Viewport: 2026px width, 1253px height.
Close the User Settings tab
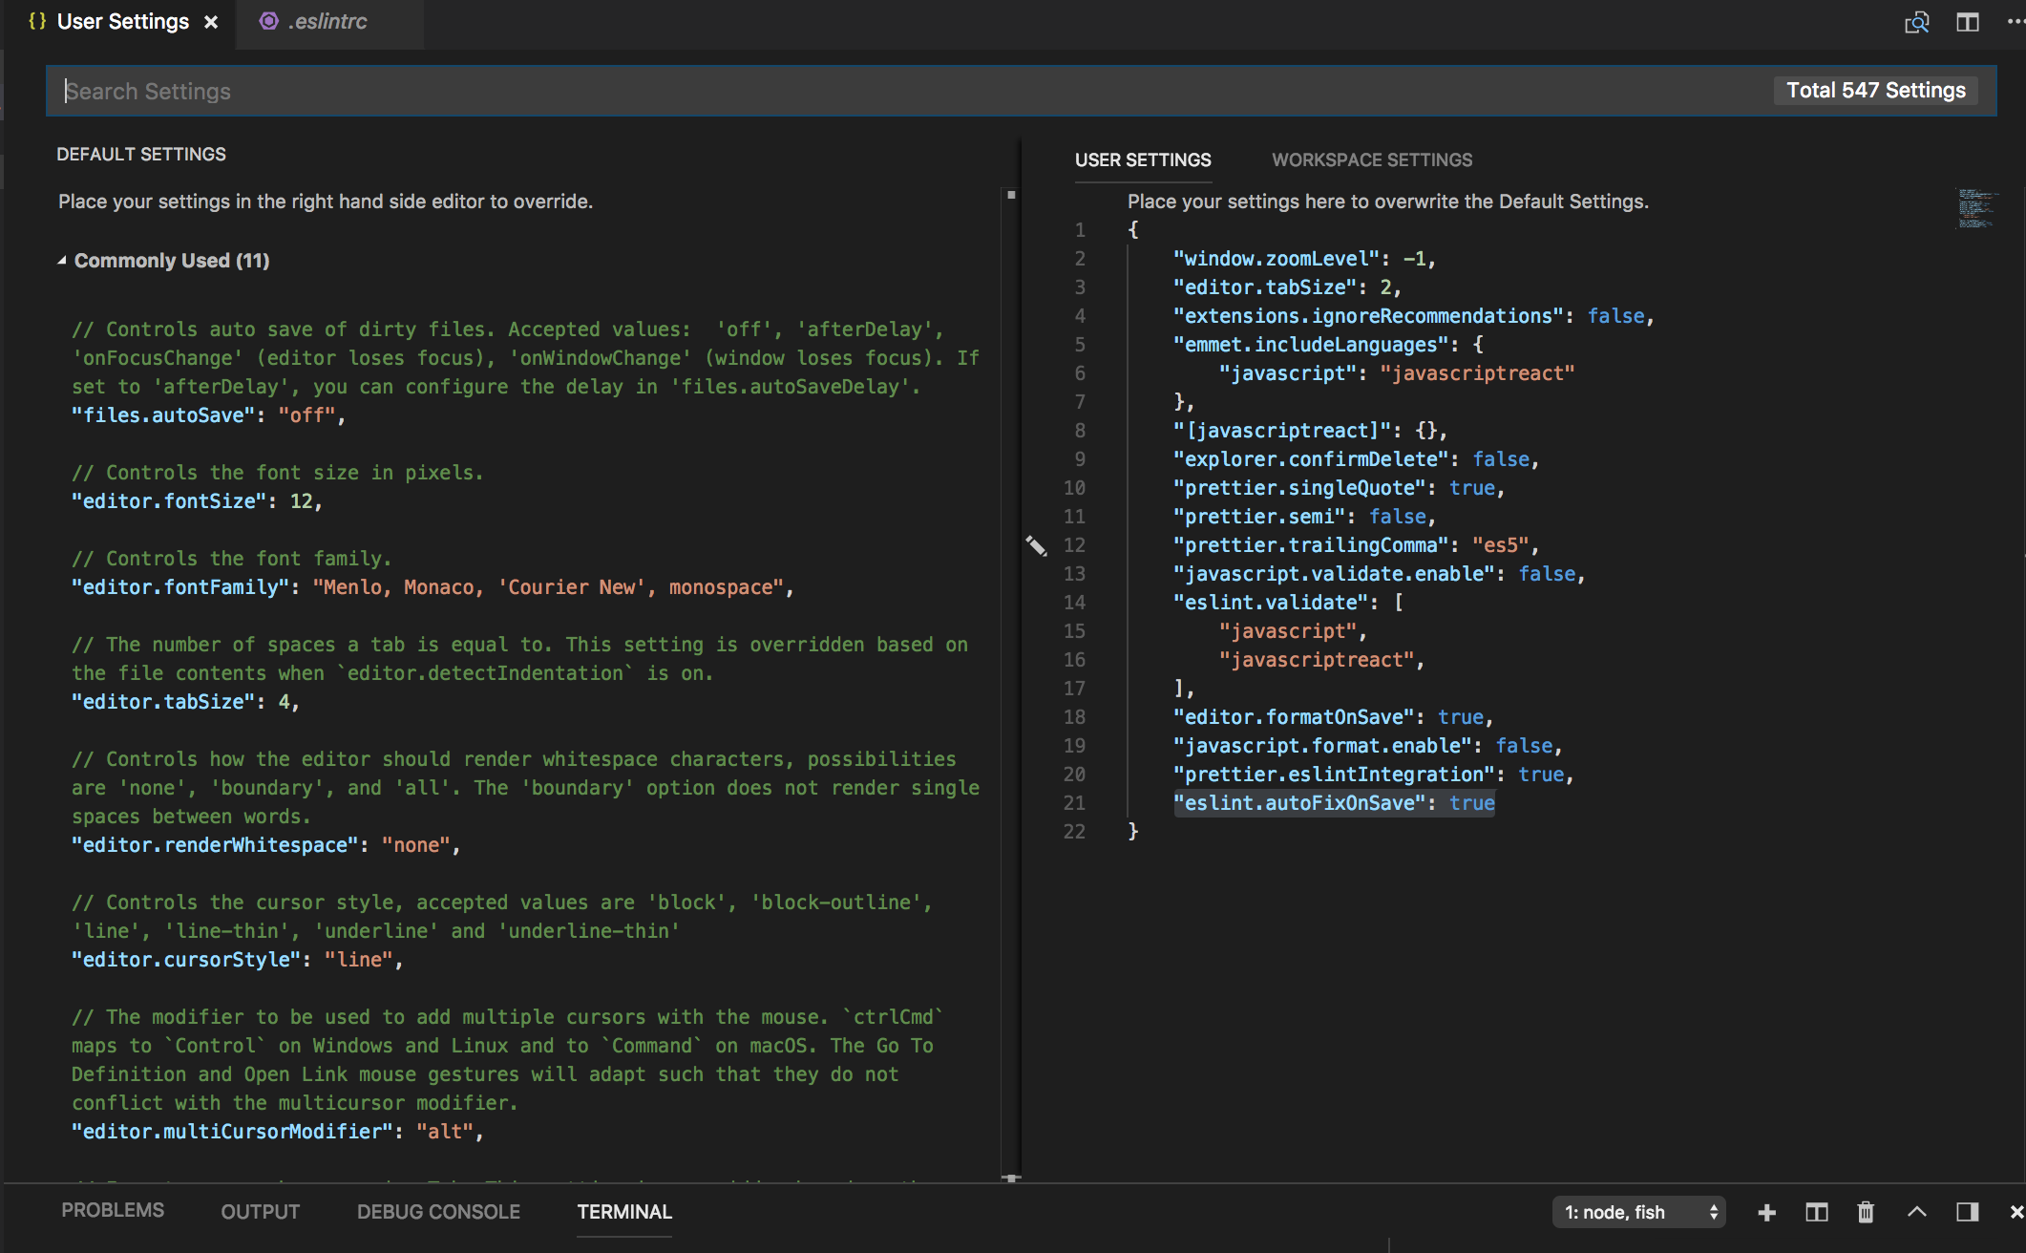click(x=211, y=22)
